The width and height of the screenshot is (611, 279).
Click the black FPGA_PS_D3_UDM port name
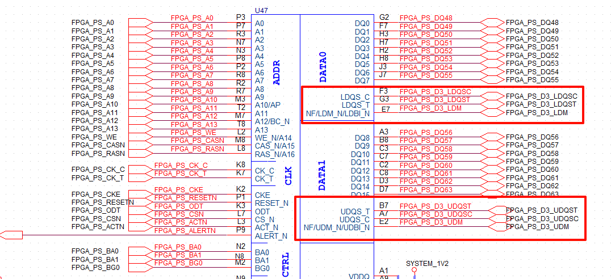pos(537,227)
